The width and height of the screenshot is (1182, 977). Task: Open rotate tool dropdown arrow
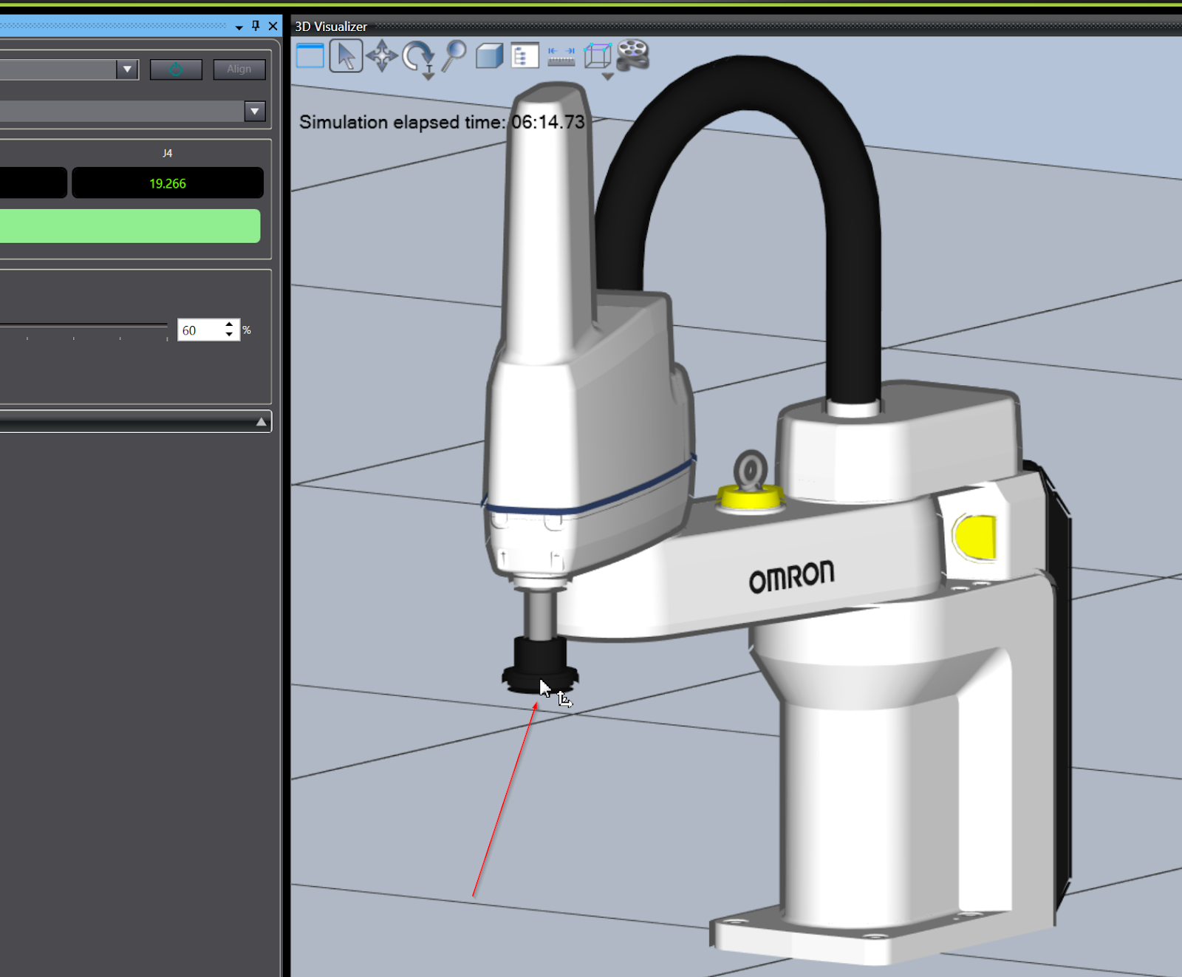[x=428, y=76]
